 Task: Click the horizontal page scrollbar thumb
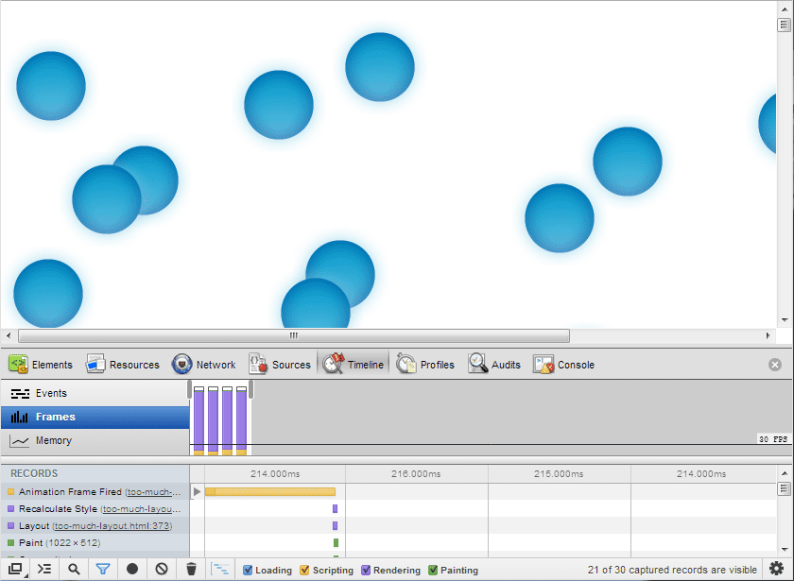pos(293,335)
